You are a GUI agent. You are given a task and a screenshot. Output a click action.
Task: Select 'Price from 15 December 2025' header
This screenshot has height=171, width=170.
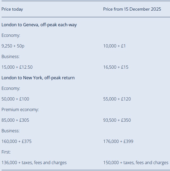tap(132, 9)
